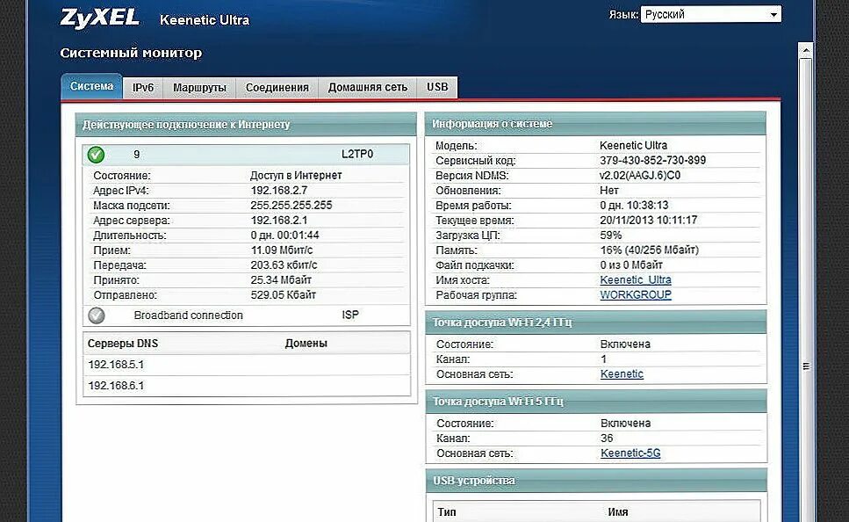Click the Точка доступа Wi-Fi 2,4 ГГц header
The width and height of the screenshot is (849, 522).
(x=595, y=322)
